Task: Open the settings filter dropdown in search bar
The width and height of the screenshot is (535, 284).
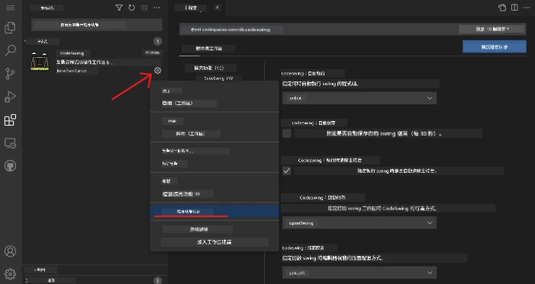Action: click(491, 29)
